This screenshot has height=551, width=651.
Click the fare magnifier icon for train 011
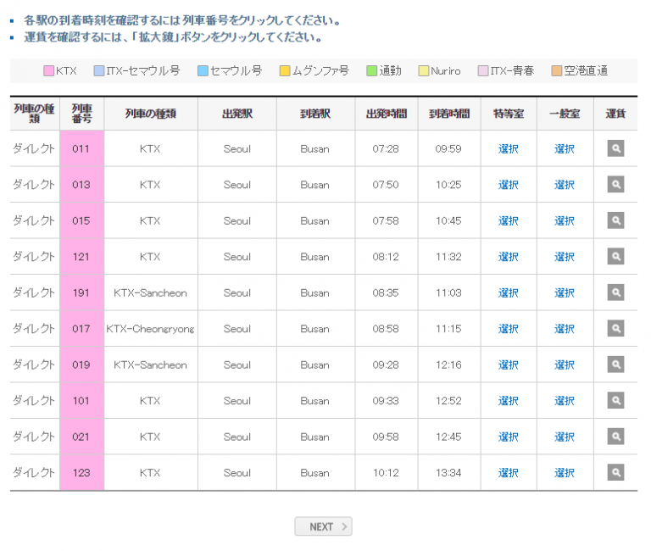(615, 148)
